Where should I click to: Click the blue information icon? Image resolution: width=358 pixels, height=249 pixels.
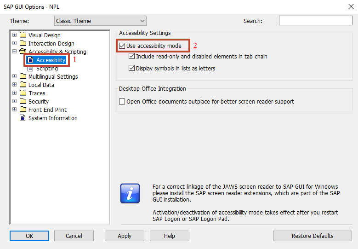coord(130,193)
